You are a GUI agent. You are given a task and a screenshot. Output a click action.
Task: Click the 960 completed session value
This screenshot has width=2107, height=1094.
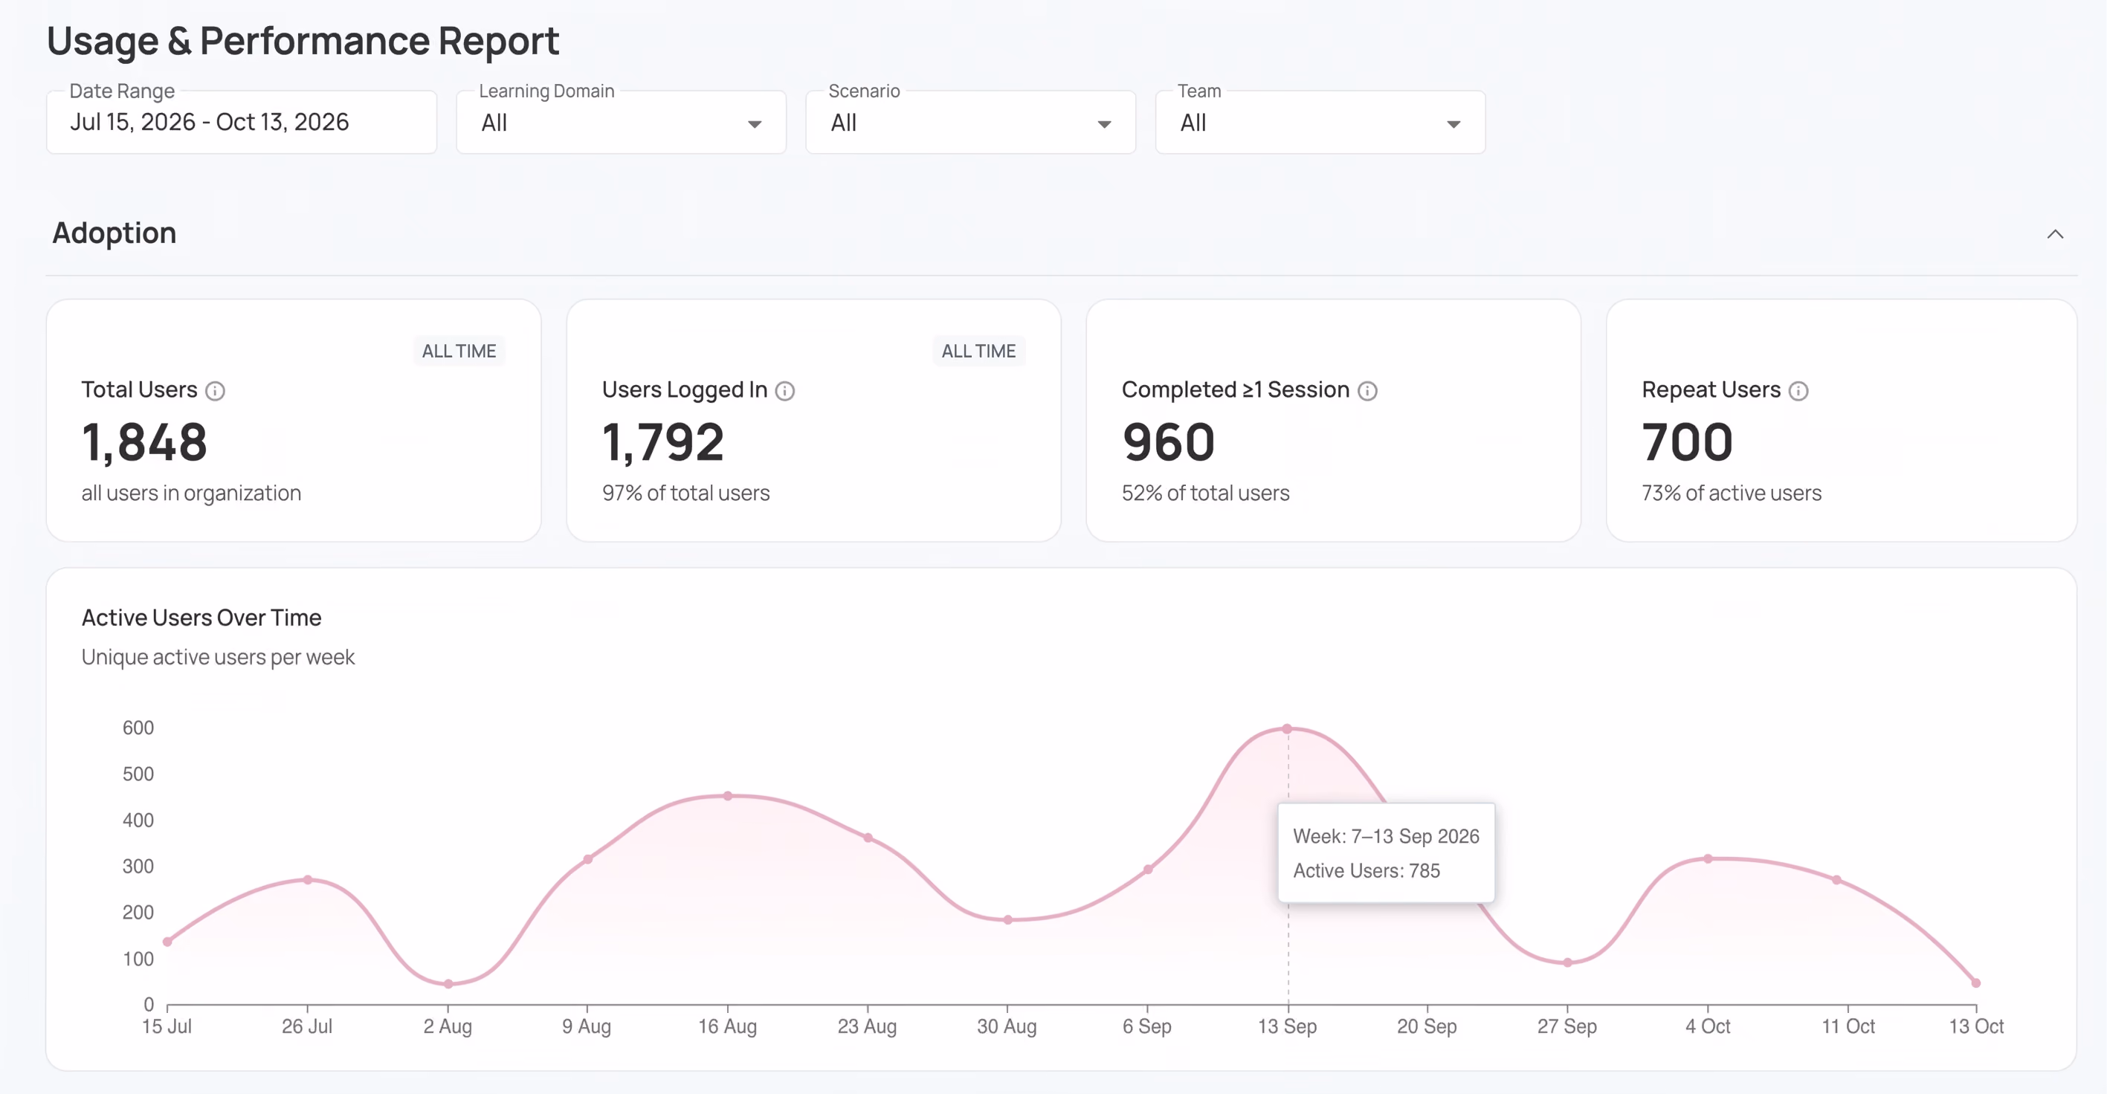point(1169,442)
